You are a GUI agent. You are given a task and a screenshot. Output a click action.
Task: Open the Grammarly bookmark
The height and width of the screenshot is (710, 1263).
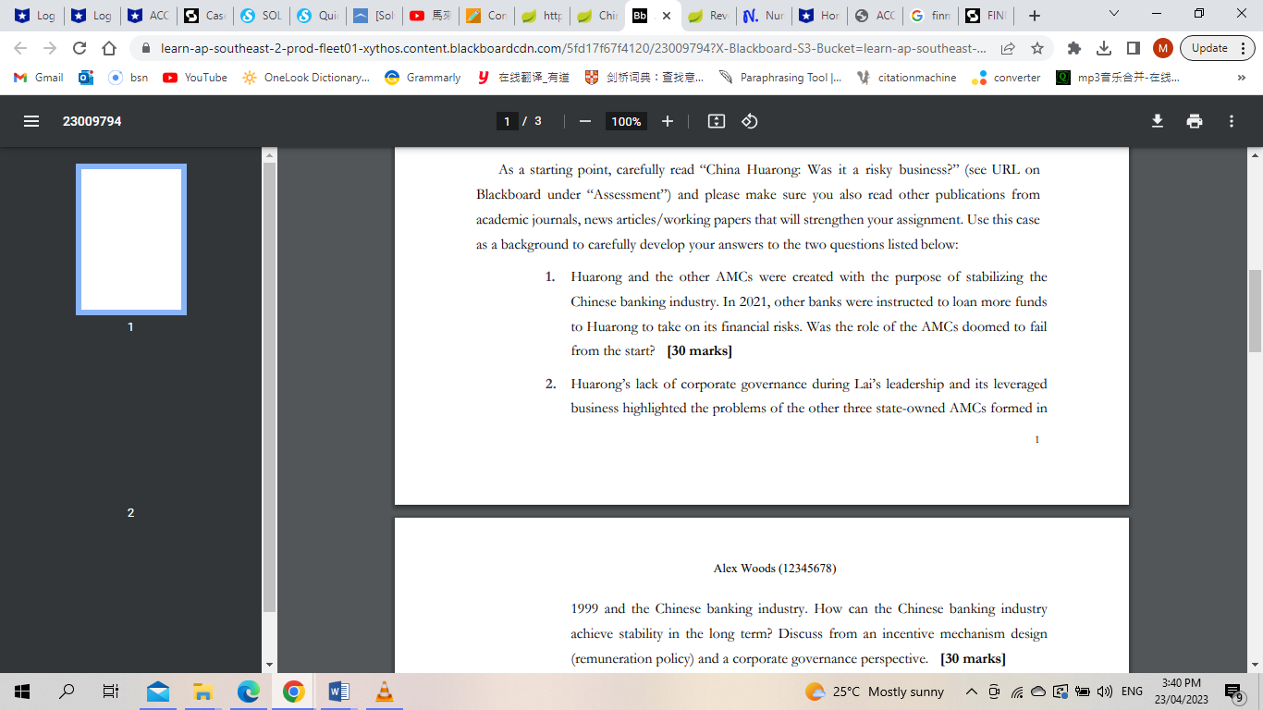coord(423,78)
